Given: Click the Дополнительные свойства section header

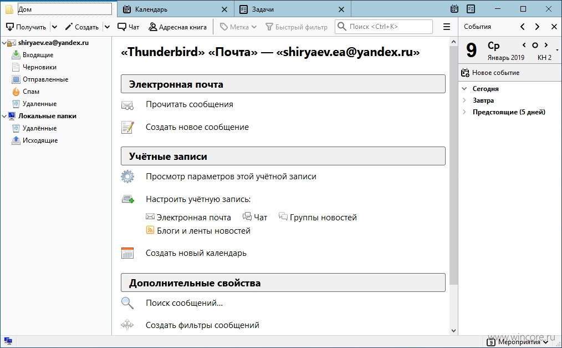Looking at the screenshot, I should point(283,283).
